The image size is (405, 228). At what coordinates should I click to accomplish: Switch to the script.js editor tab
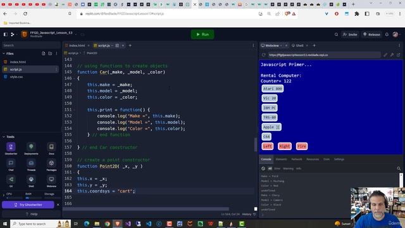pos(103,46)
